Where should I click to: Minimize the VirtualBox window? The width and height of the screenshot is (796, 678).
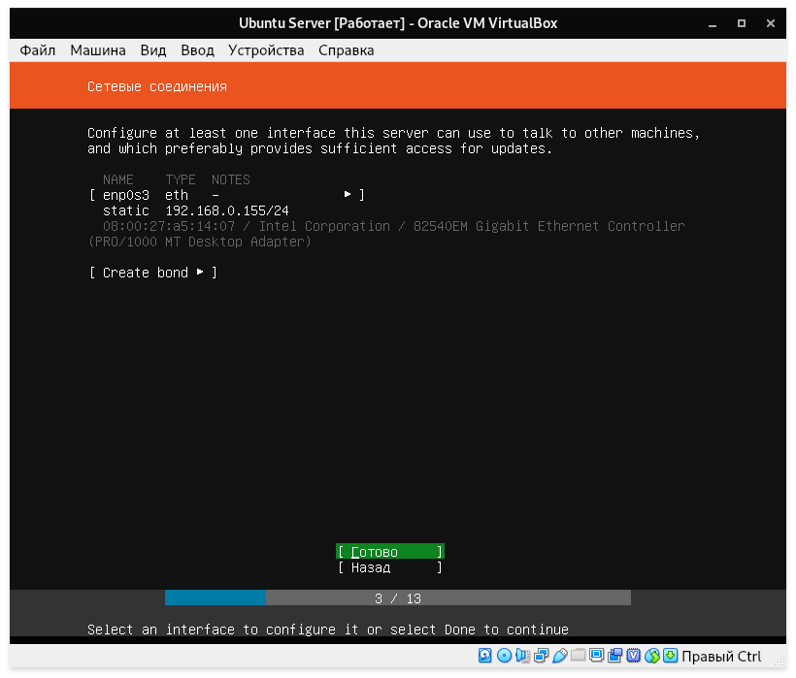pyautogui.click(x=713, y=23)
